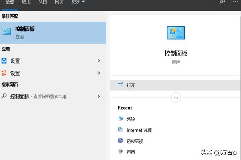The image size is (241, 160).
Task: Switch to the 文档 tab
Action: pyautogui.click(x=43, y=2)
